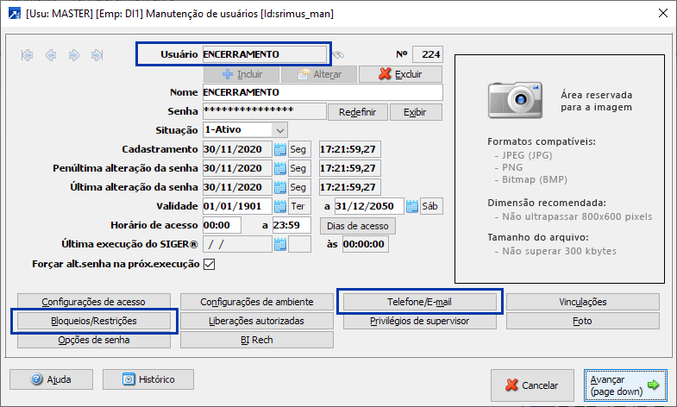Viewport: 677px width, 407px height.
Task: Go to the last user record
Action: click(97, 55)
